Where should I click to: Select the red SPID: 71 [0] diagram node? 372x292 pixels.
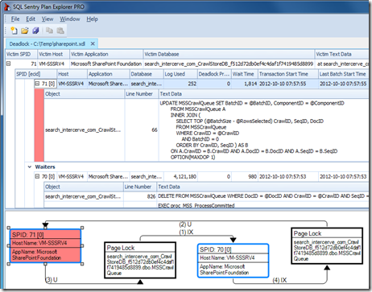click(x=45, y=246)
